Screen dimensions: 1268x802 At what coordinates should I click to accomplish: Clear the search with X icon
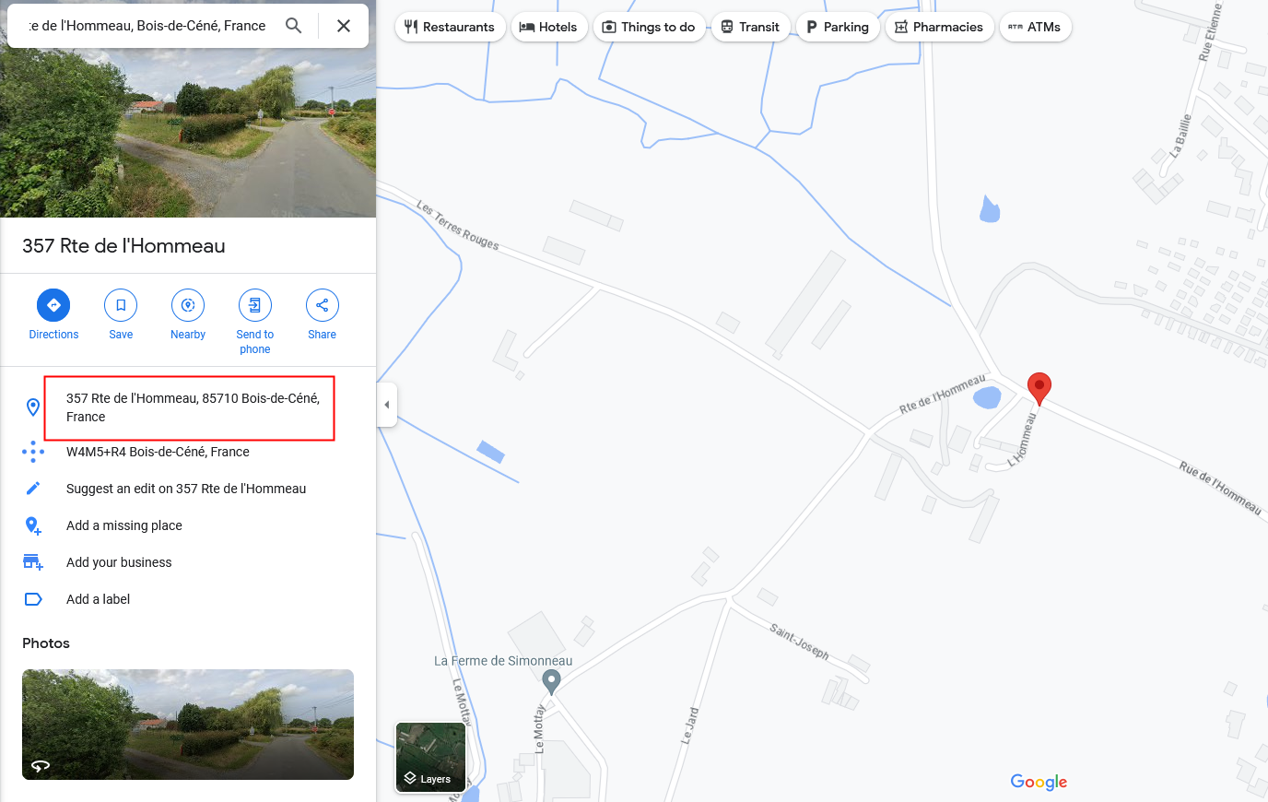(x=344, y=26)
